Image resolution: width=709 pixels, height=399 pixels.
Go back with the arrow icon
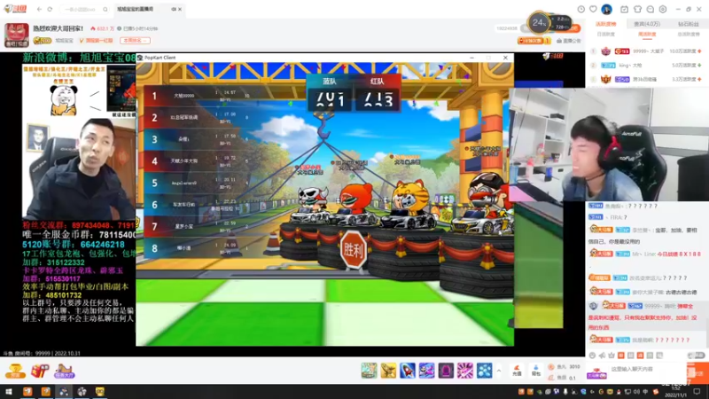click(x=39, y=9)
